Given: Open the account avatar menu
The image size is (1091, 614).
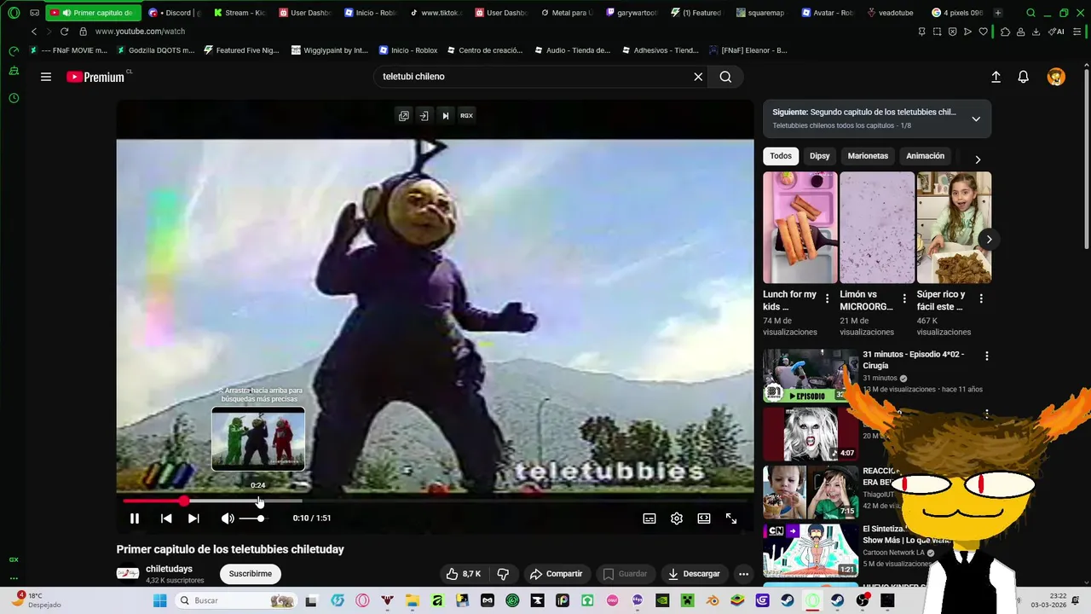Looking at the screenshot, I should [1056, 77].
